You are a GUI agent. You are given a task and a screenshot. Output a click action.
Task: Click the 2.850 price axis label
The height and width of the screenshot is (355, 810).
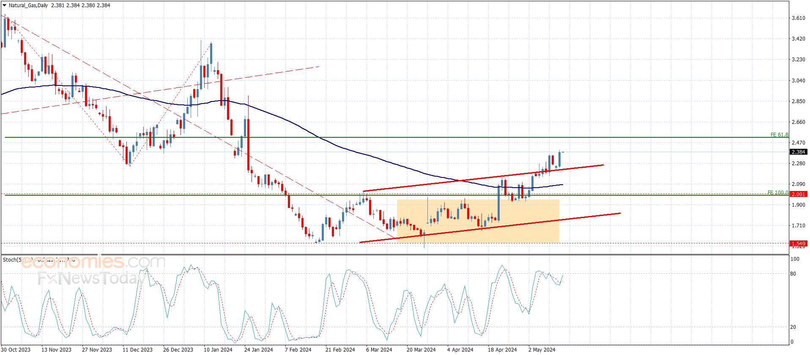(x=798, y=101)
